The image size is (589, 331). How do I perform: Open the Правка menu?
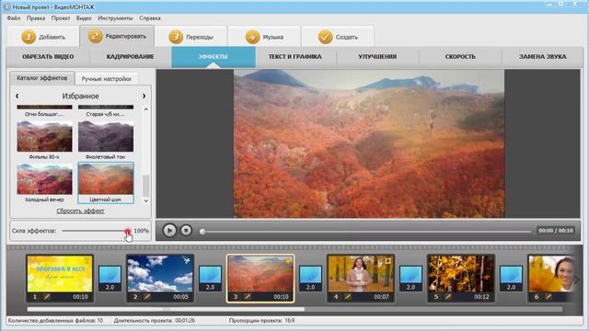36,18
